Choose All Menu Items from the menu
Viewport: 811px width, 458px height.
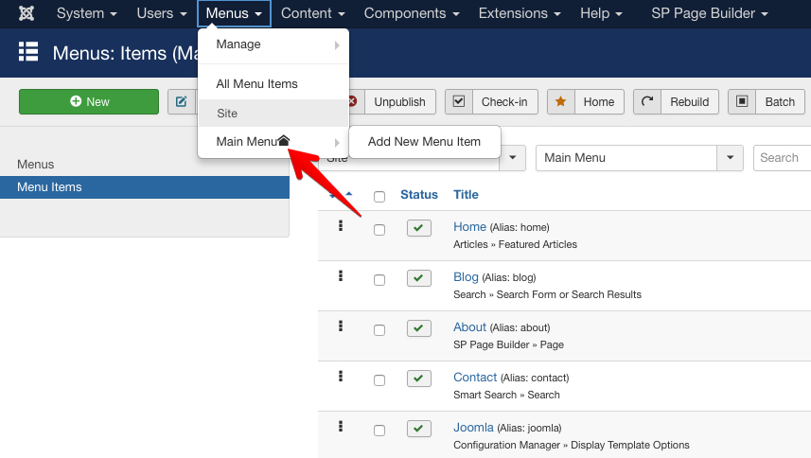[x=256, y=84]
